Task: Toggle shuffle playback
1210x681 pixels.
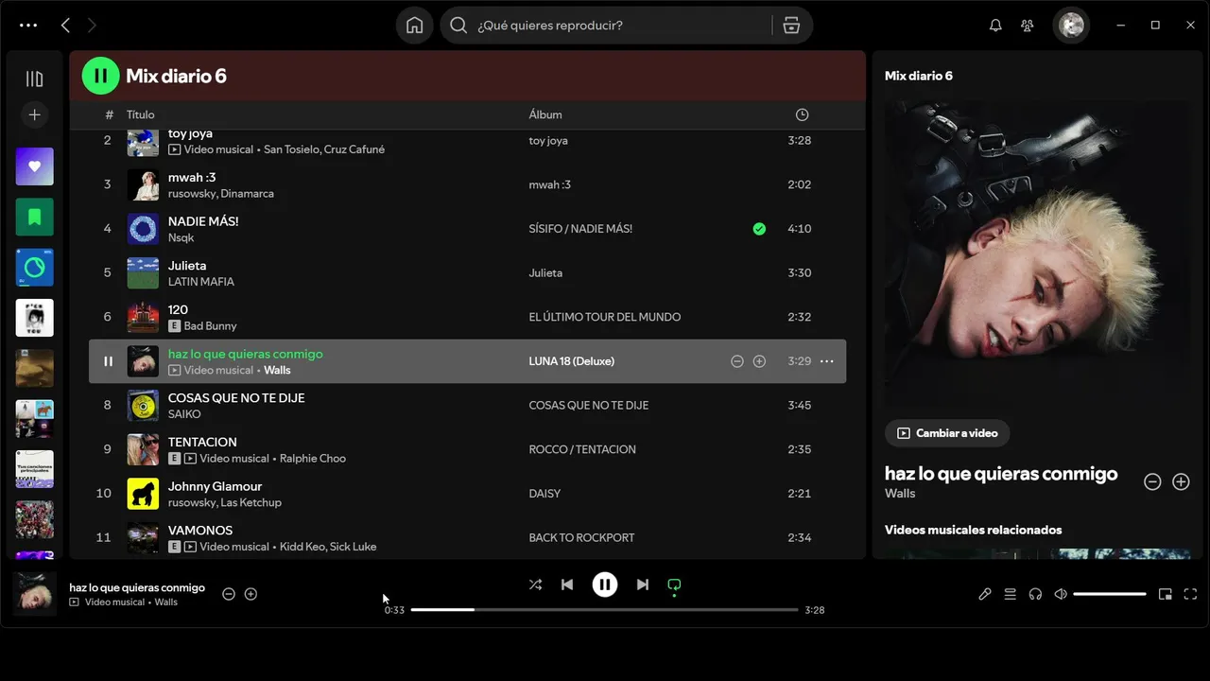Action: [x=535, y=585]
